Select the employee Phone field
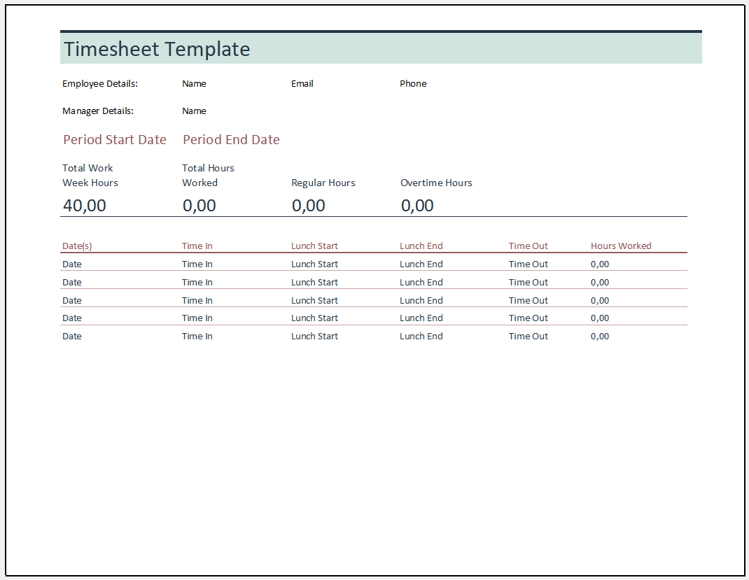This screenshot has width=749, height=580. point(413,84)
